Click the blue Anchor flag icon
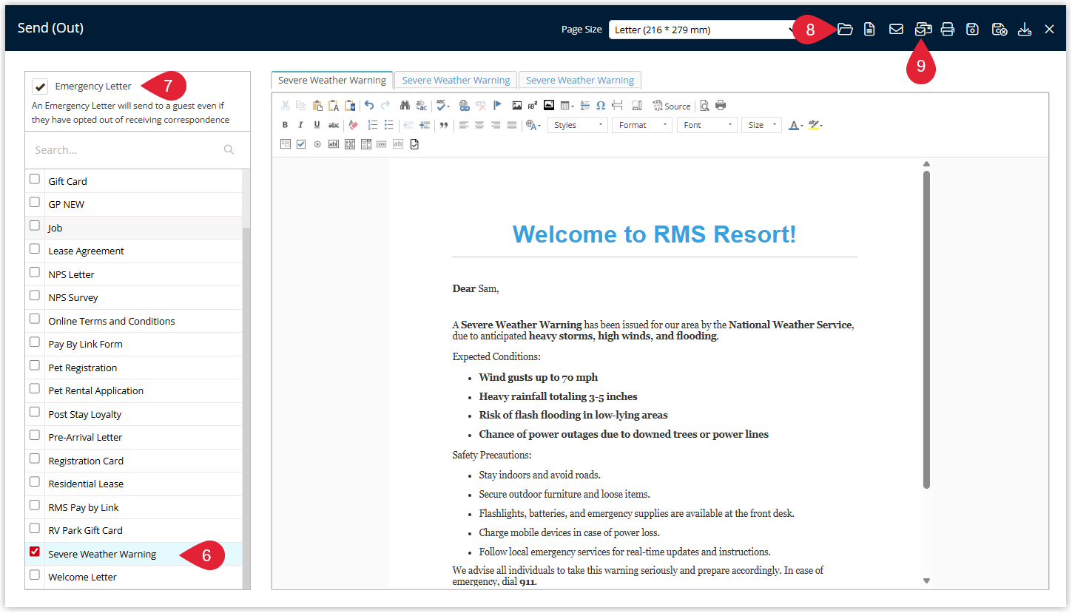 (497, 105)
